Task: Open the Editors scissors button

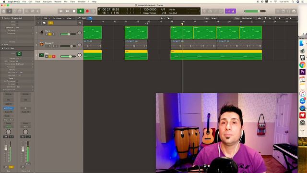Action: point(37,11)
